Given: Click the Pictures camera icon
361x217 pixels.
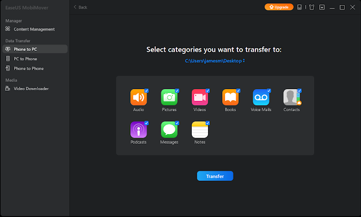Looking at the screenshot, I should (x=169, y=98).
